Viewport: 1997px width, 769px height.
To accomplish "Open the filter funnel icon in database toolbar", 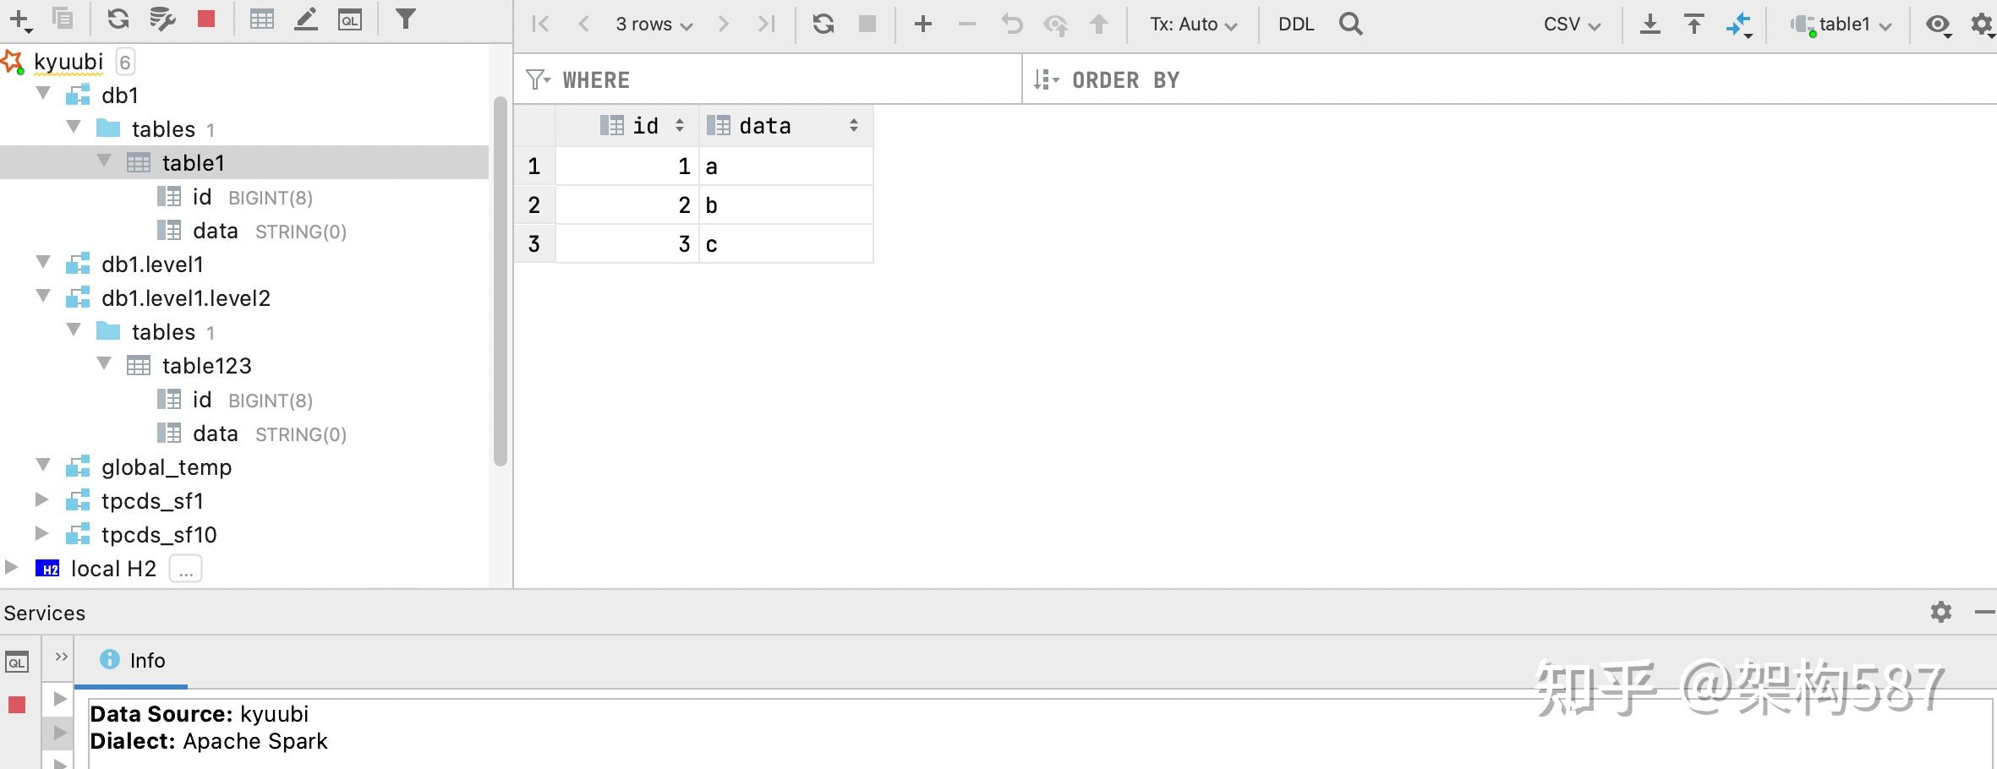I will coord(406,19).
